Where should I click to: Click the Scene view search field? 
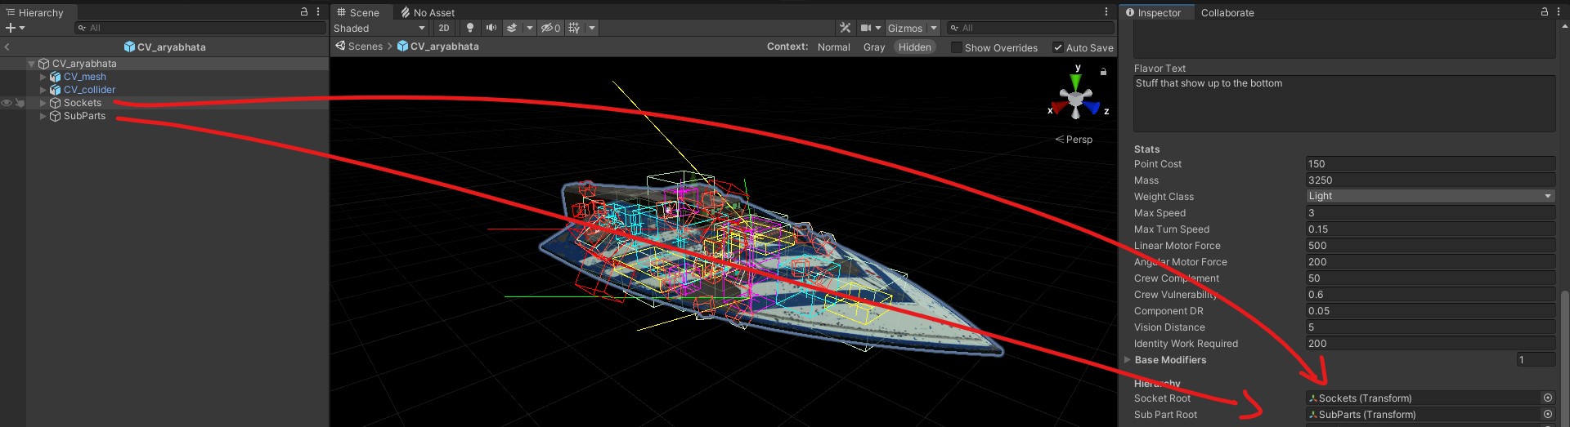pyautogui.click(x=1030, y=28)
